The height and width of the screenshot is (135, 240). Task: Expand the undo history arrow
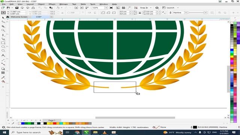pyautogui.click(x=61, y=8)
